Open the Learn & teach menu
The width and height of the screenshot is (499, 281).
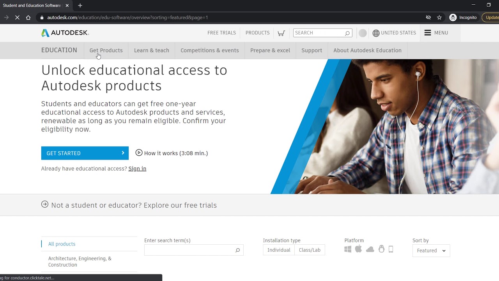[152, 50]
